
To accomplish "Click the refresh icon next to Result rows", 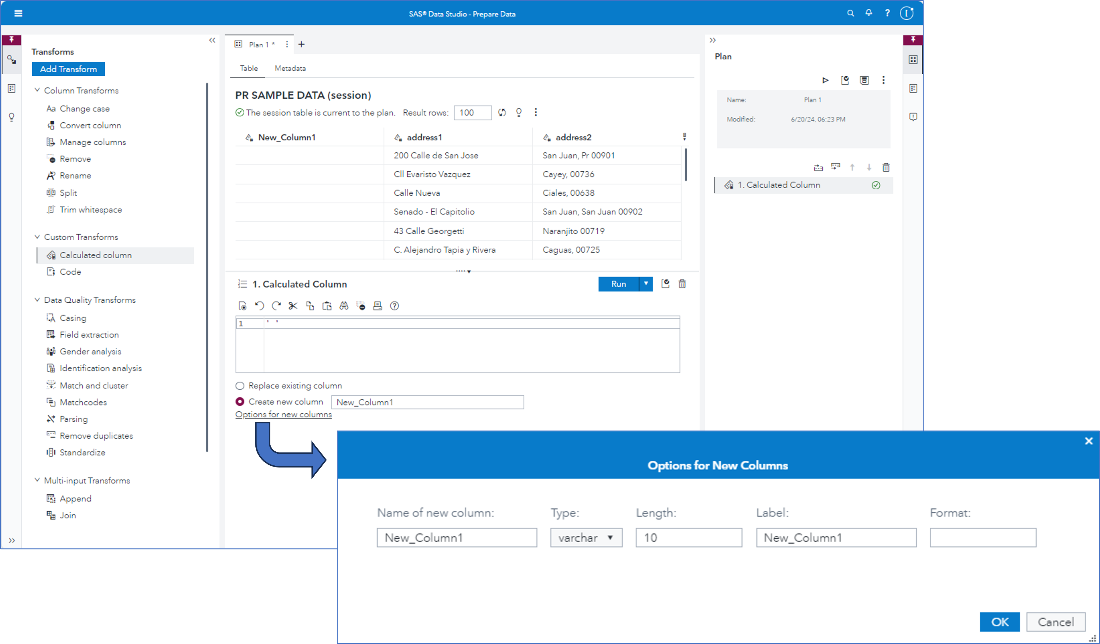I will click(502, 113).
